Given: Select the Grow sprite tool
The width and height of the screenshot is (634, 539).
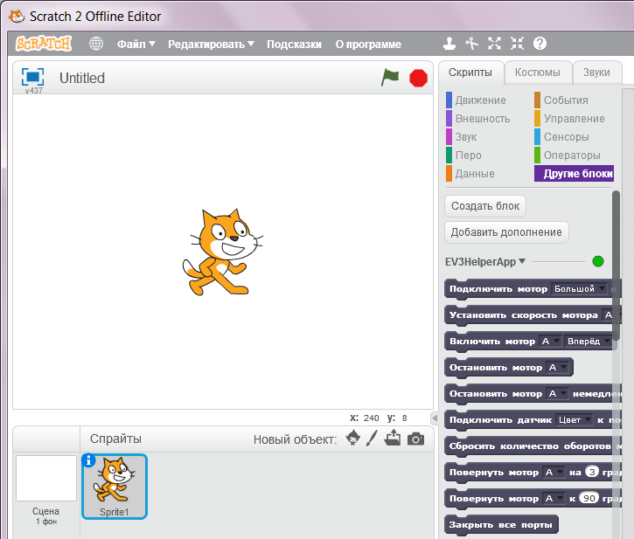Looking at the screenshot, I should coord(494,43).
